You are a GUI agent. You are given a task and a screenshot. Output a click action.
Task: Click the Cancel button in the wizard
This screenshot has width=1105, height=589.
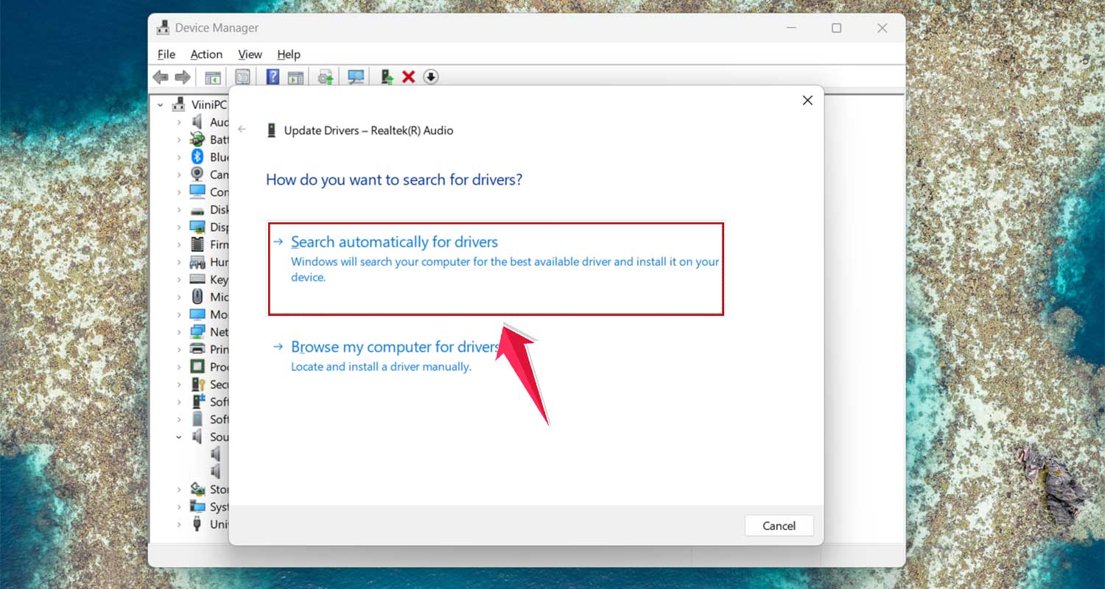(x=779, y=525)
